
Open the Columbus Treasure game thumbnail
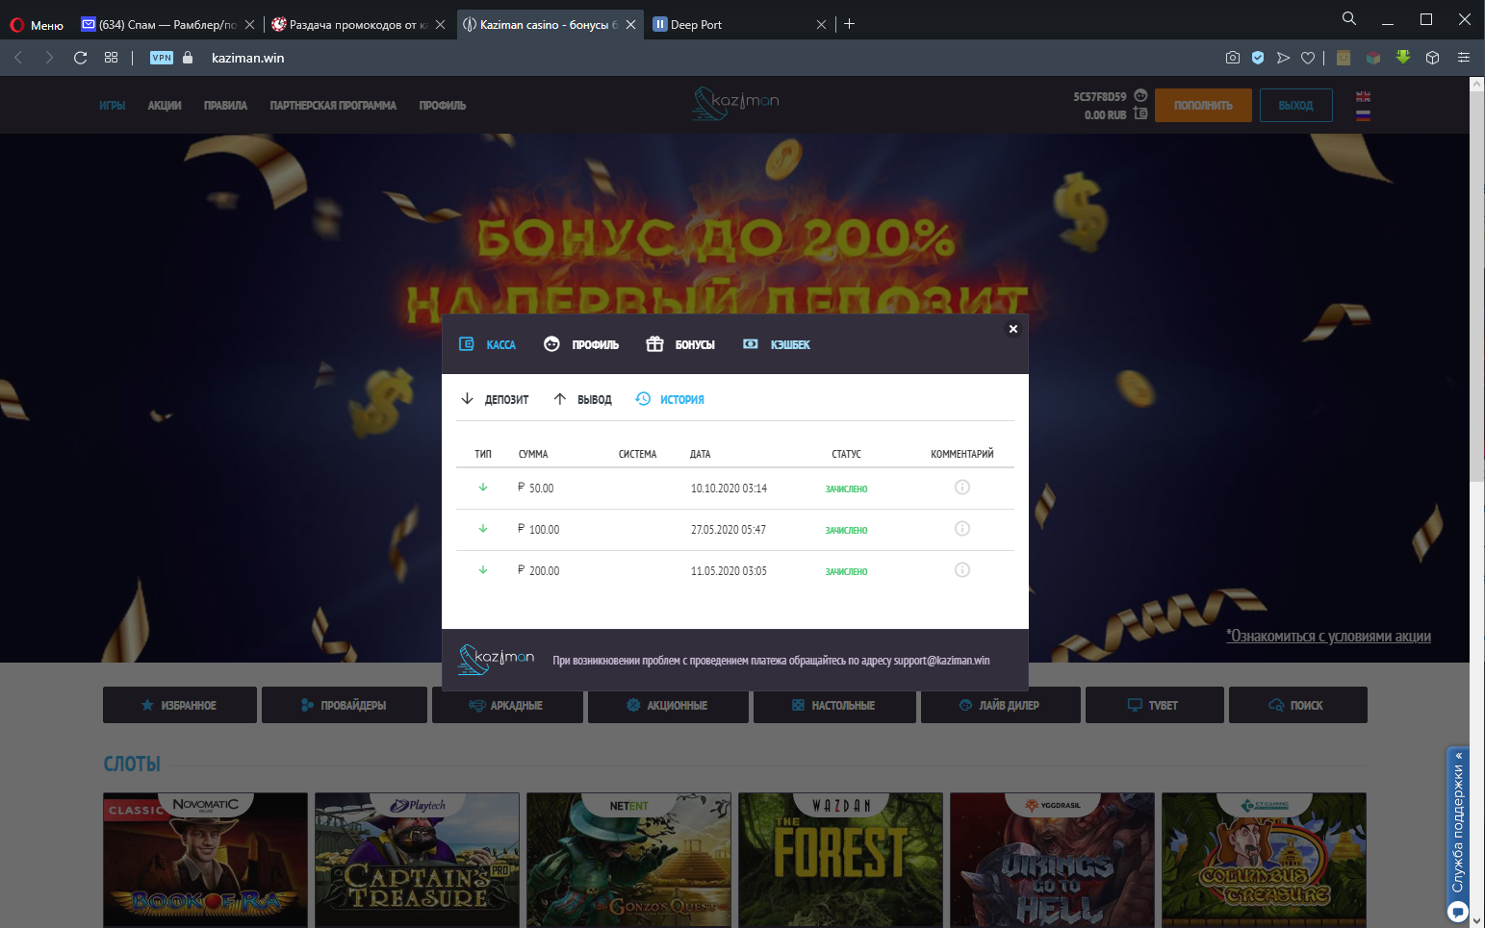(x=1264, y=860)
